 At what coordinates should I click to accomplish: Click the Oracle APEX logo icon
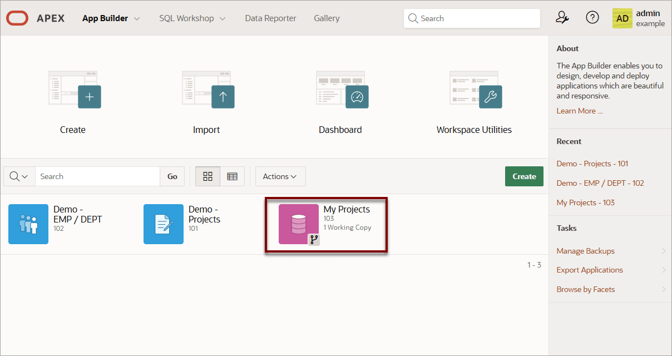pyautogui.click(x=17, y=18)
